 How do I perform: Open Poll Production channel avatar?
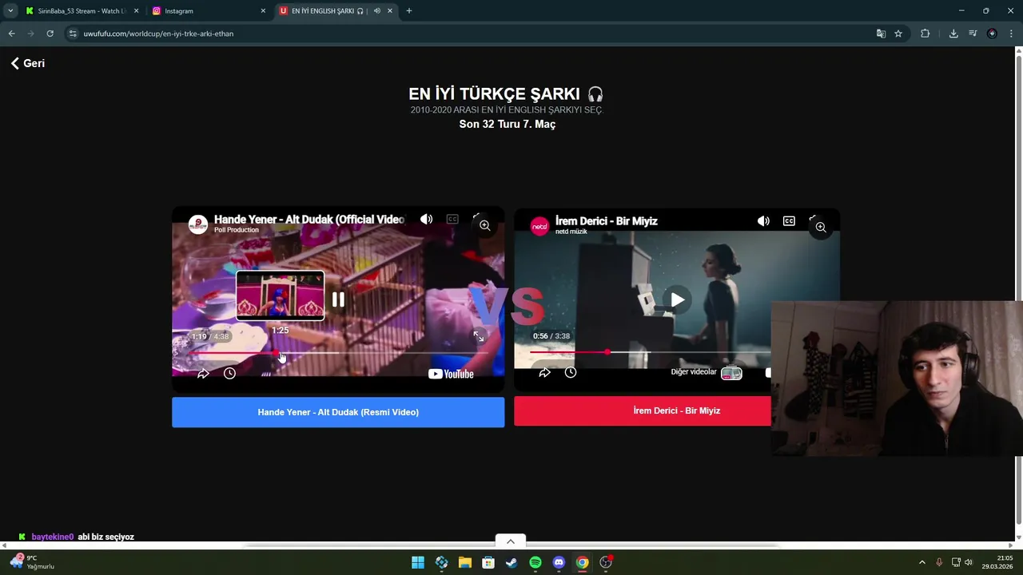(198, 224)
